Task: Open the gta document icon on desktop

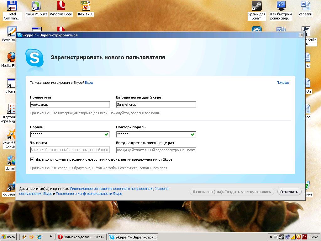Action: [x=308, y=86]
